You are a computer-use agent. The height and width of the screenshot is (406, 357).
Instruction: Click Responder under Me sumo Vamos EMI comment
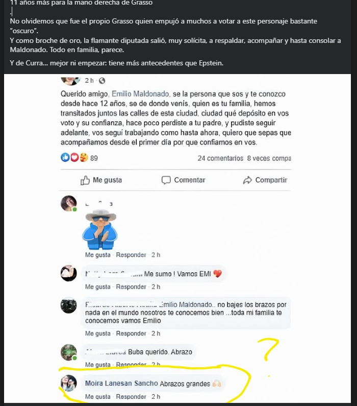[131, 287]
